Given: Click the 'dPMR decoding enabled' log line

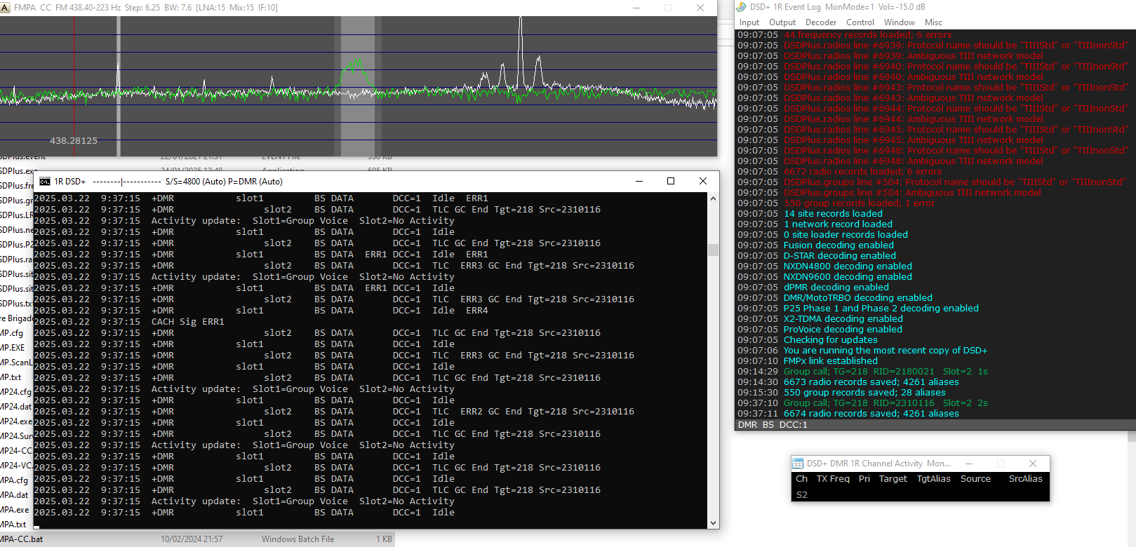Looking at the screenshot, I should pos(836,288).
